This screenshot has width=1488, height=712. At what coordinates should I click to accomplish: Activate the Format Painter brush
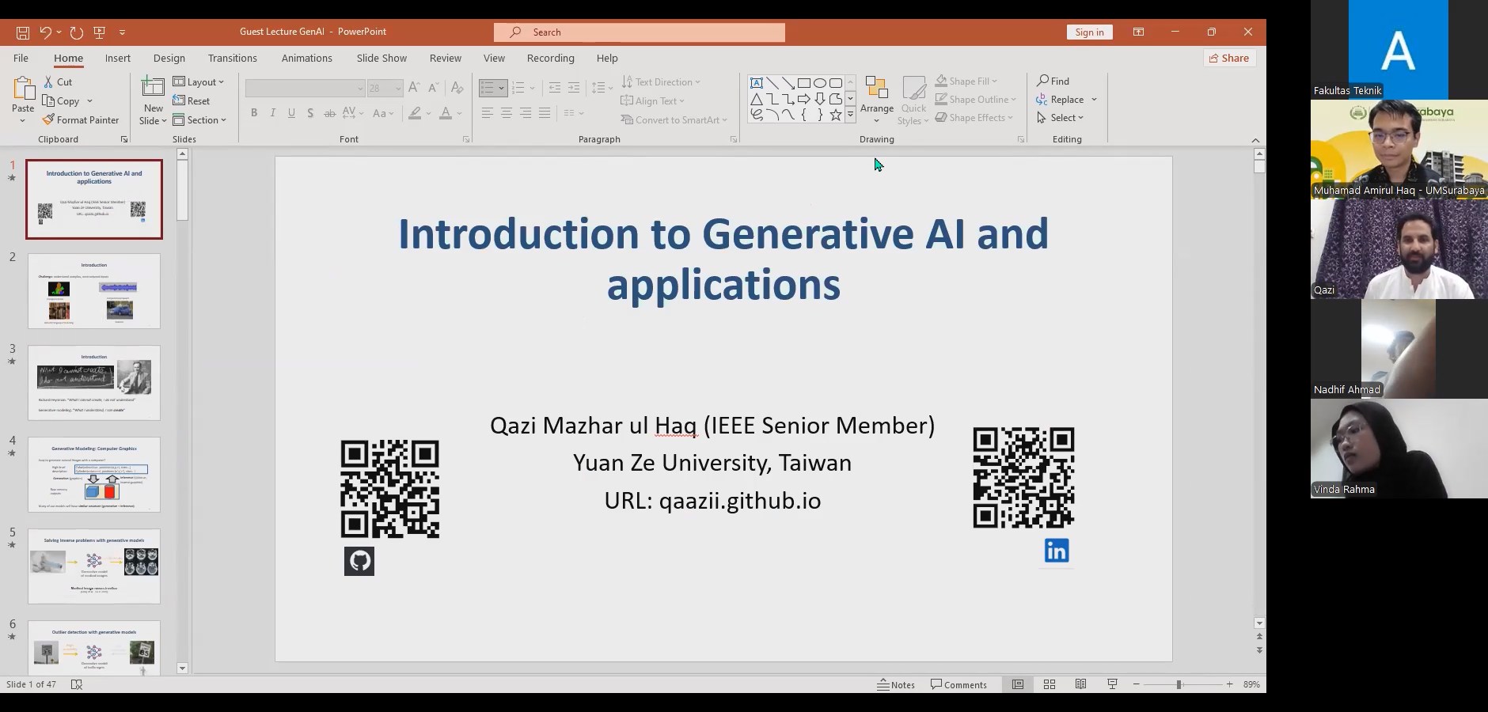click(81, 120)
